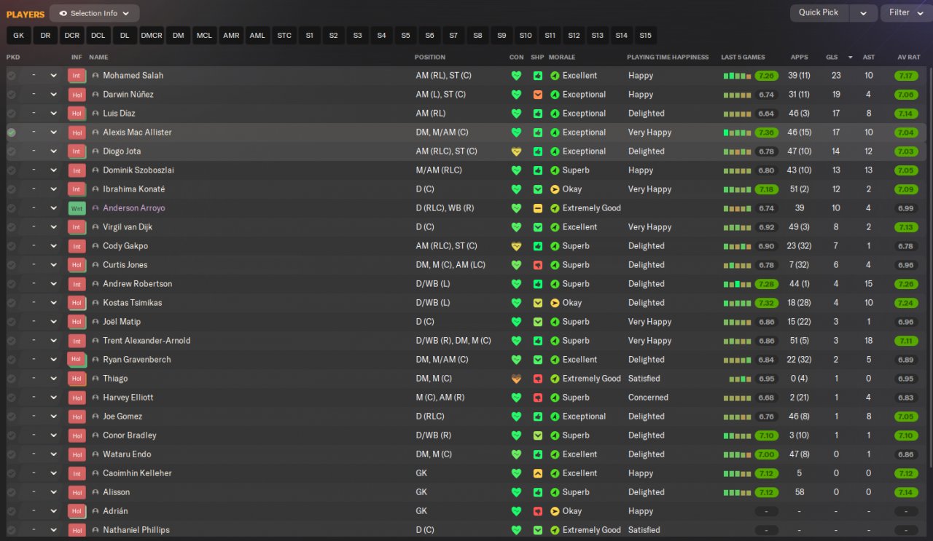The height and width of the screenshot is (541, 933).
Task: Open Wataru Endo's player profile link
Action: tap(127, 454)
